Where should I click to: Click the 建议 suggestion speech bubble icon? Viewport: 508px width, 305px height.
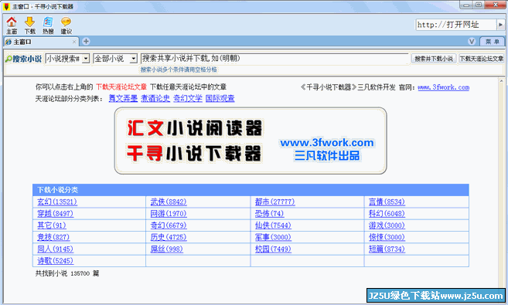click(x=66, y=25)
